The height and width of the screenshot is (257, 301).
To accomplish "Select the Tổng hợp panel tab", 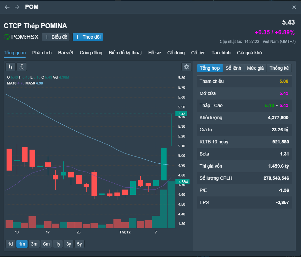I will [210, 68].
